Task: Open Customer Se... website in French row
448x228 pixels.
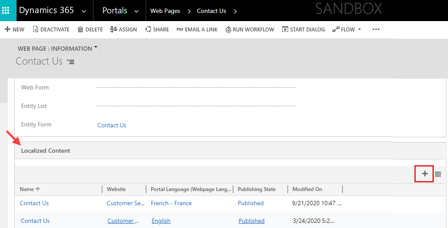Action: click(x=125, y=203)
